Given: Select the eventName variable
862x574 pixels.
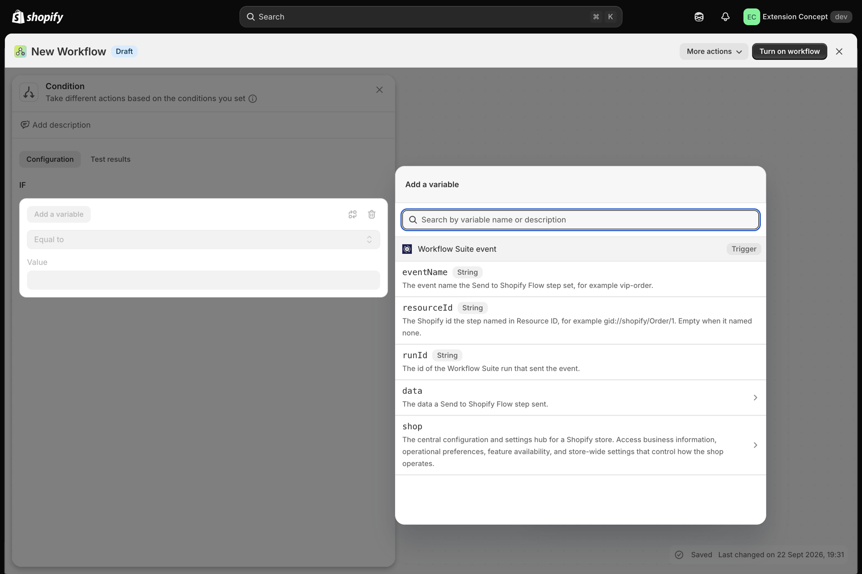Looking at the screenshot, I should 581,278.
